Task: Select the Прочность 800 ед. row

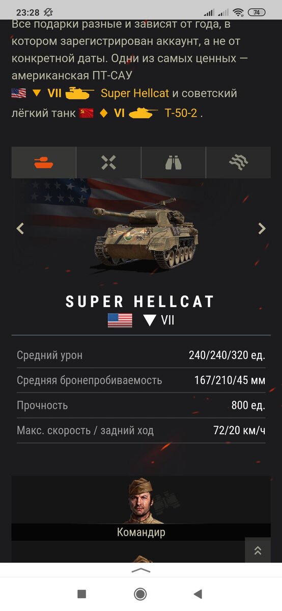Action: pos(141,406)
